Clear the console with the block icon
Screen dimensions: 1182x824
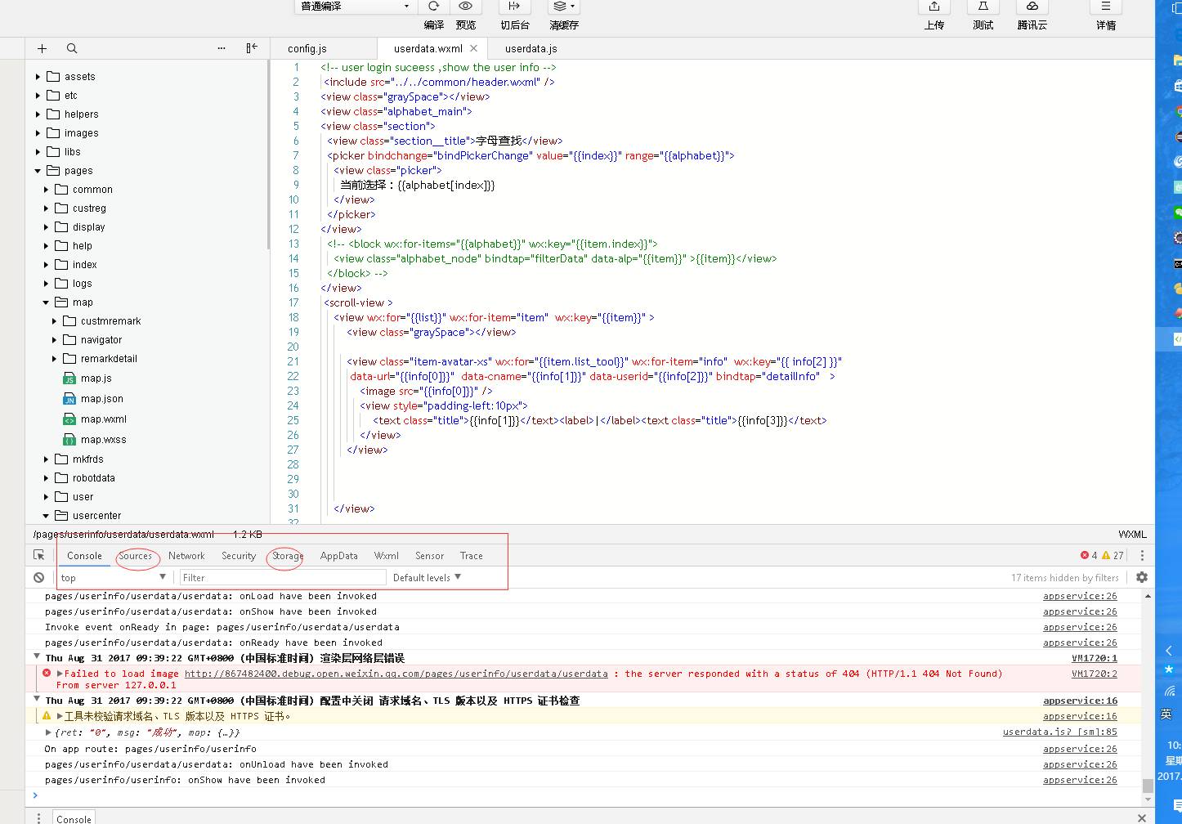[38, 577]
